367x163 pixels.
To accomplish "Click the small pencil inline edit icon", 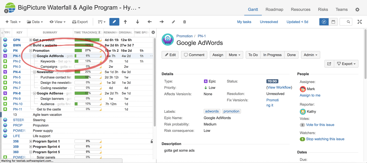I will click(x=173, y=22).
